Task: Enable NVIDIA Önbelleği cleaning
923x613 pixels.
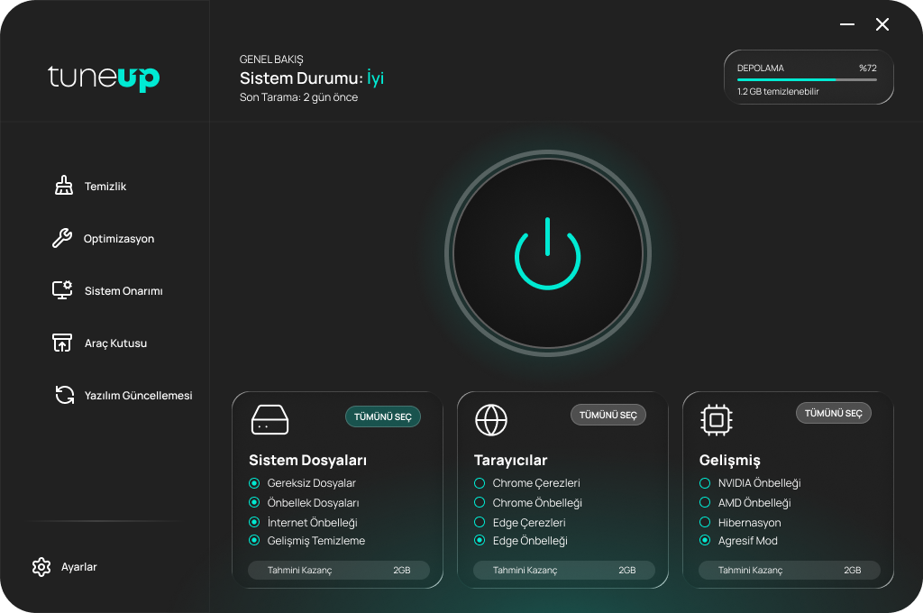Action: 704,483
